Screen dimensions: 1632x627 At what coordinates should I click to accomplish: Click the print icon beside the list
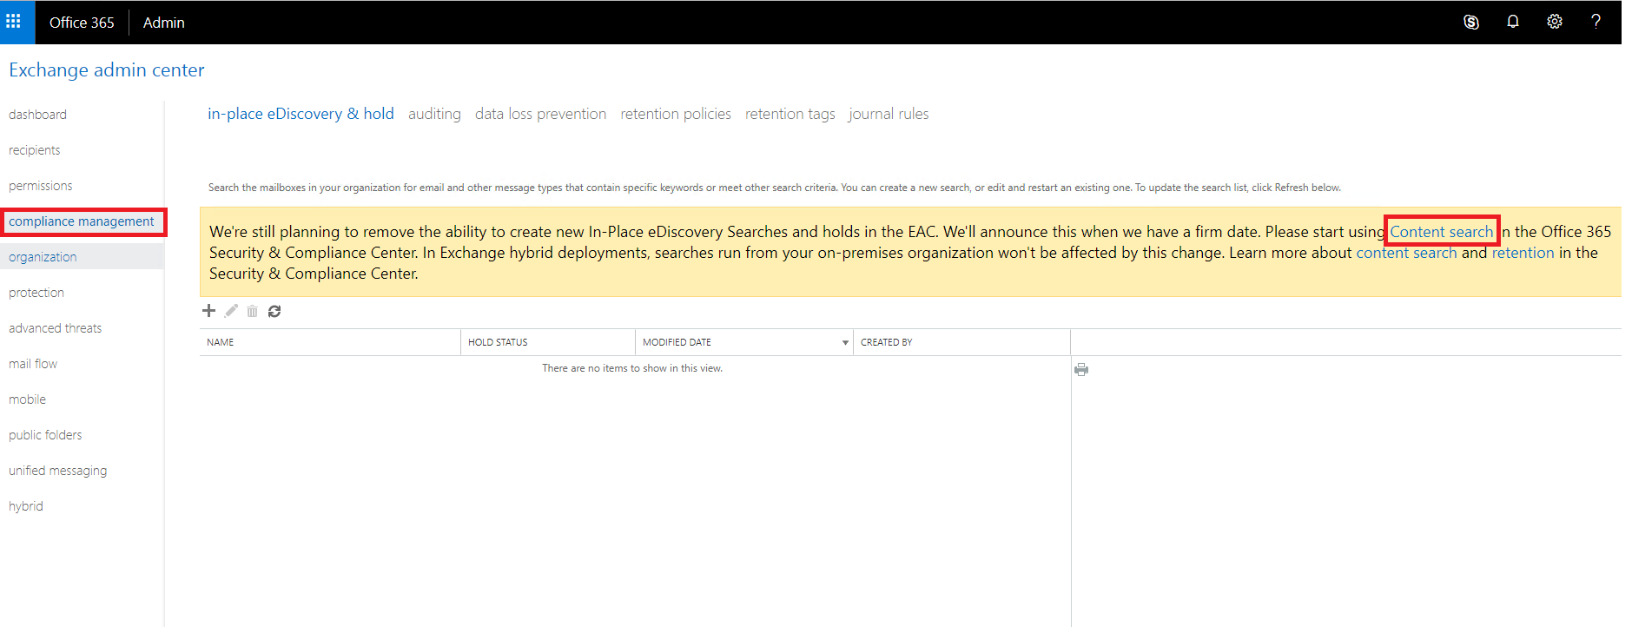click(1081, 369)
